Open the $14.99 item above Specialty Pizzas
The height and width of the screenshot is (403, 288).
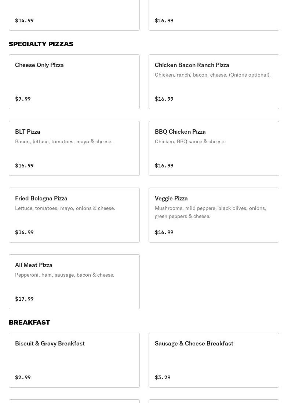click(74, 15)
